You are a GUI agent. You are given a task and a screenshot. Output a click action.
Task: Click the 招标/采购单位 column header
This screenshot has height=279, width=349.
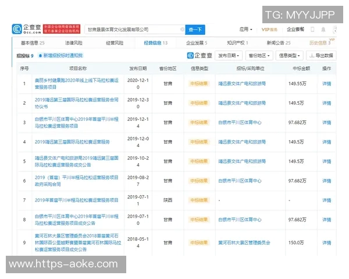coord(250,69)
